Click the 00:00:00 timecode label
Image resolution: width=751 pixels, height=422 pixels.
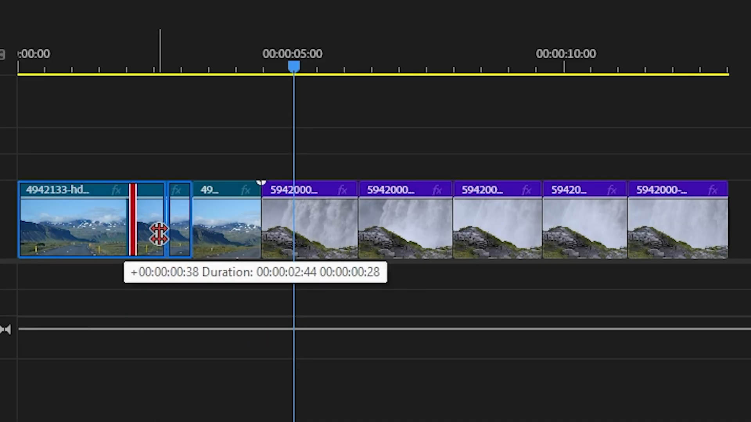point(34,54)
